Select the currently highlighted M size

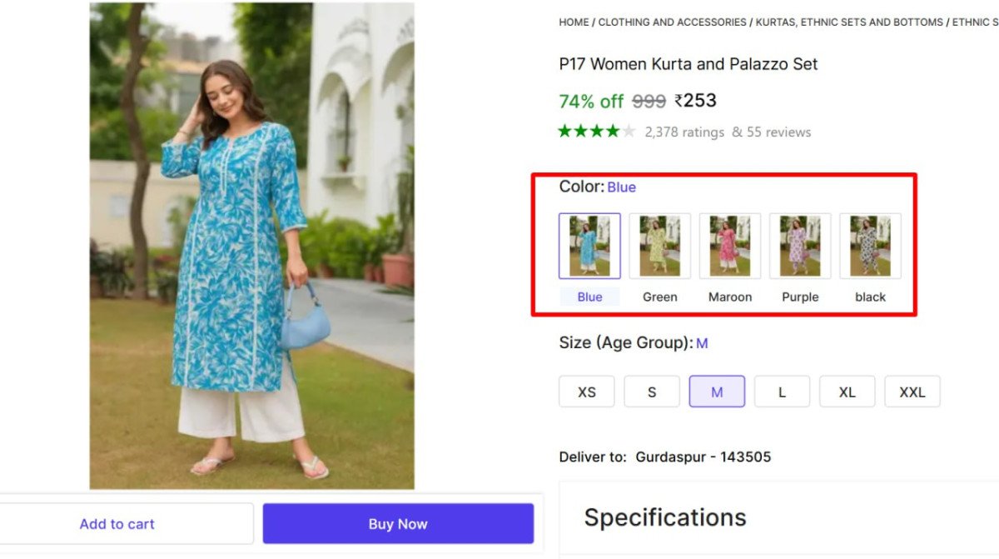[716, 391]
